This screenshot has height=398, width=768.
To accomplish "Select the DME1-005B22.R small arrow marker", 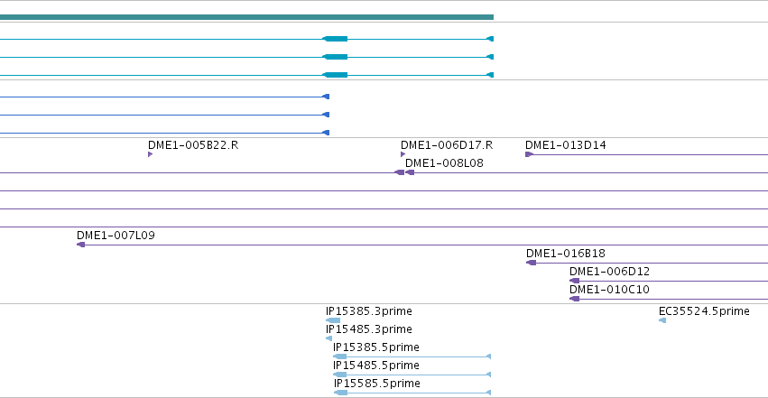I will pyautogui.click(x=151, y=154).
